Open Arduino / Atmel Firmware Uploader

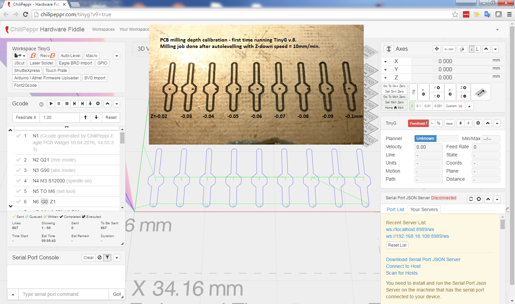(x=46, y=78)
